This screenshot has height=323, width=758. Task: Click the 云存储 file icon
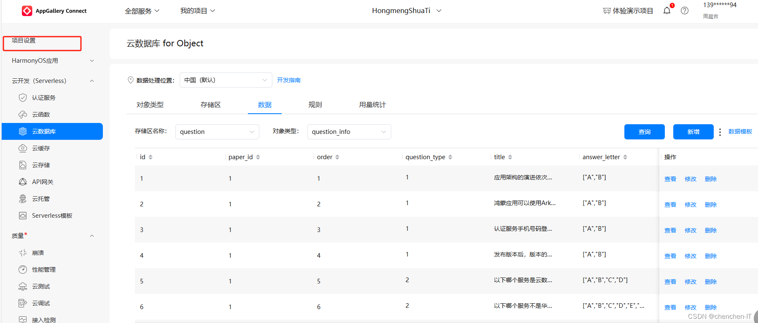[23, 165]
